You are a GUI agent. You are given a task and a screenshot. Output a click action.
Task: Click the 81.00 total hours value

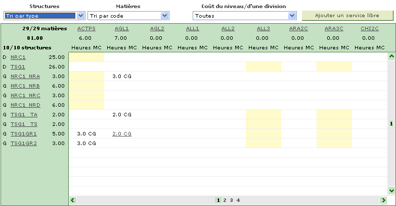[35, 38]
